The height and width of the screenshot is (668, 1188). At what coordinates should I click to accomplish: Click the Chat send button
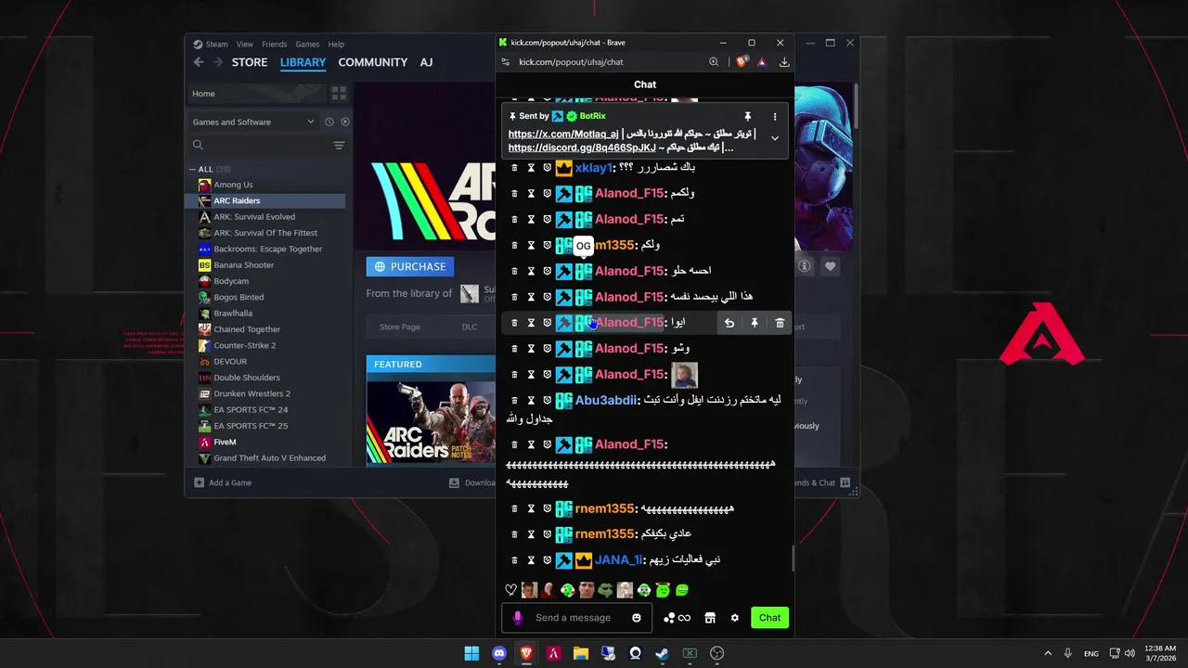(770, 618)
